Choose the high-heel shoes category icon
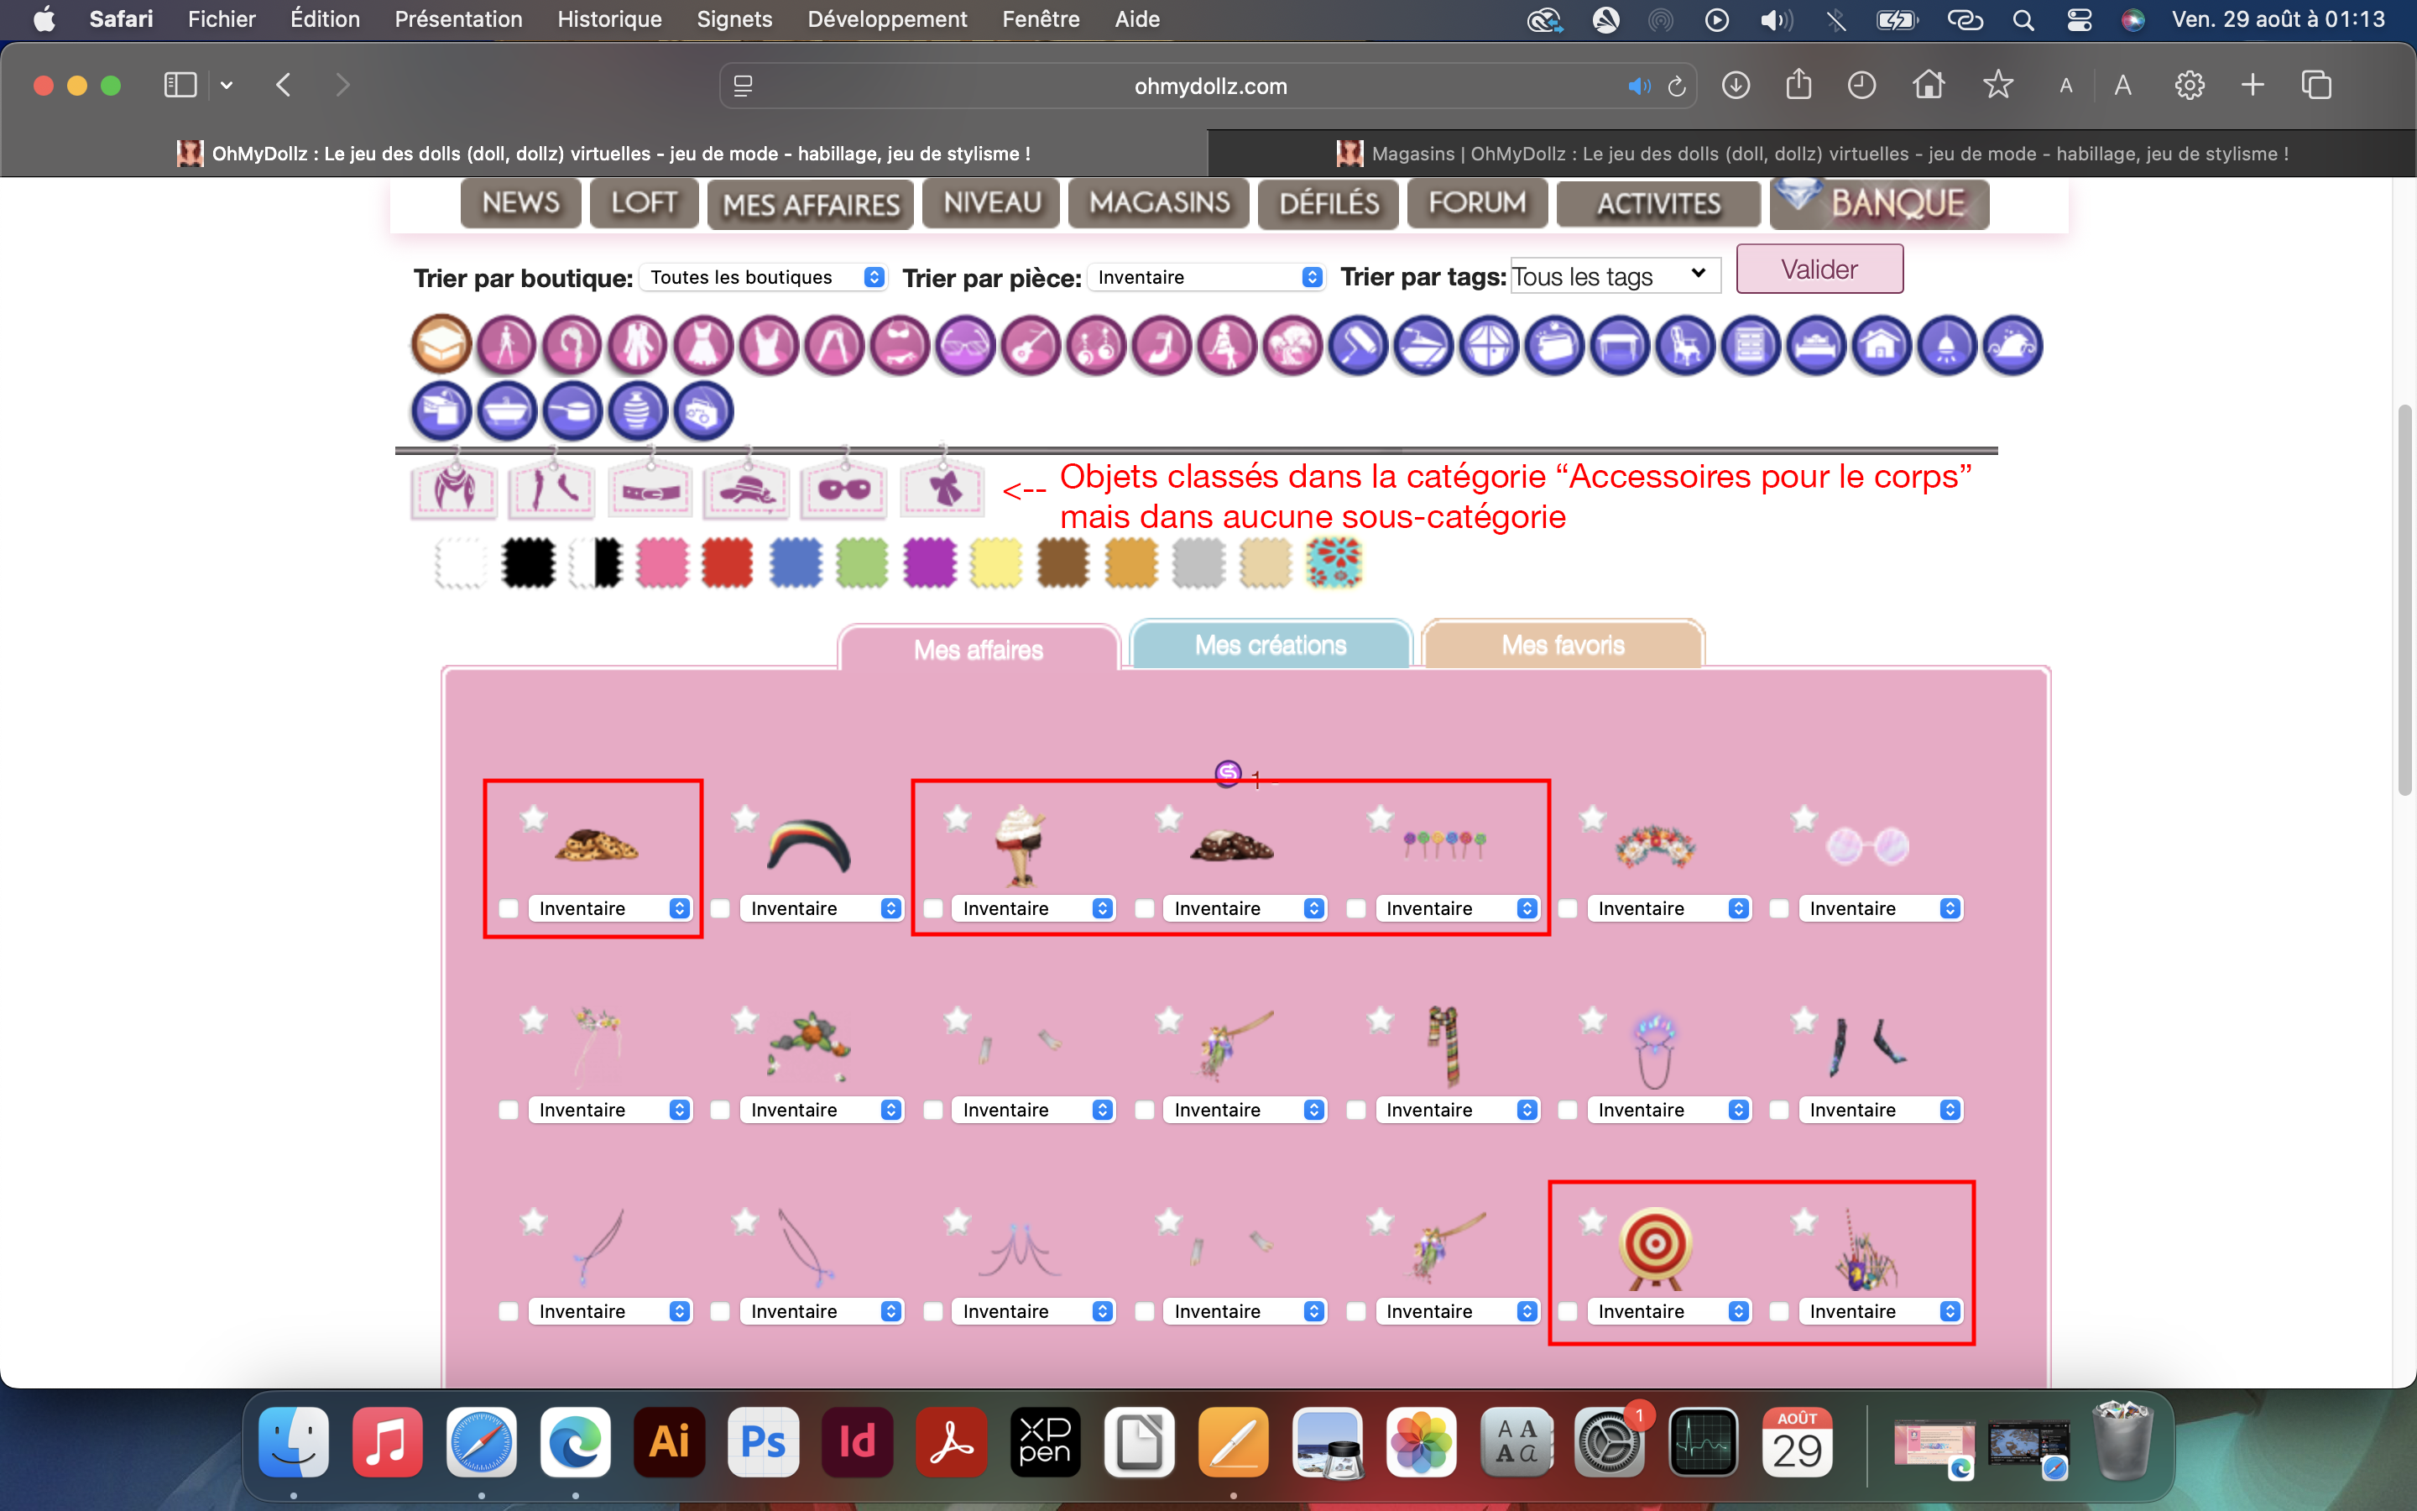This screenshot has width=2417, height=1511. pos(1162,346)
